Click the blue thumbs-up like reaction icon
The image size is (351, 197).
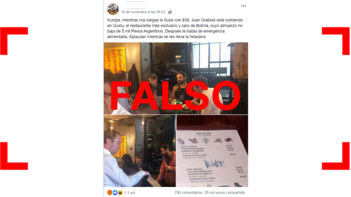pyautogui.click(x=115, y=192)
